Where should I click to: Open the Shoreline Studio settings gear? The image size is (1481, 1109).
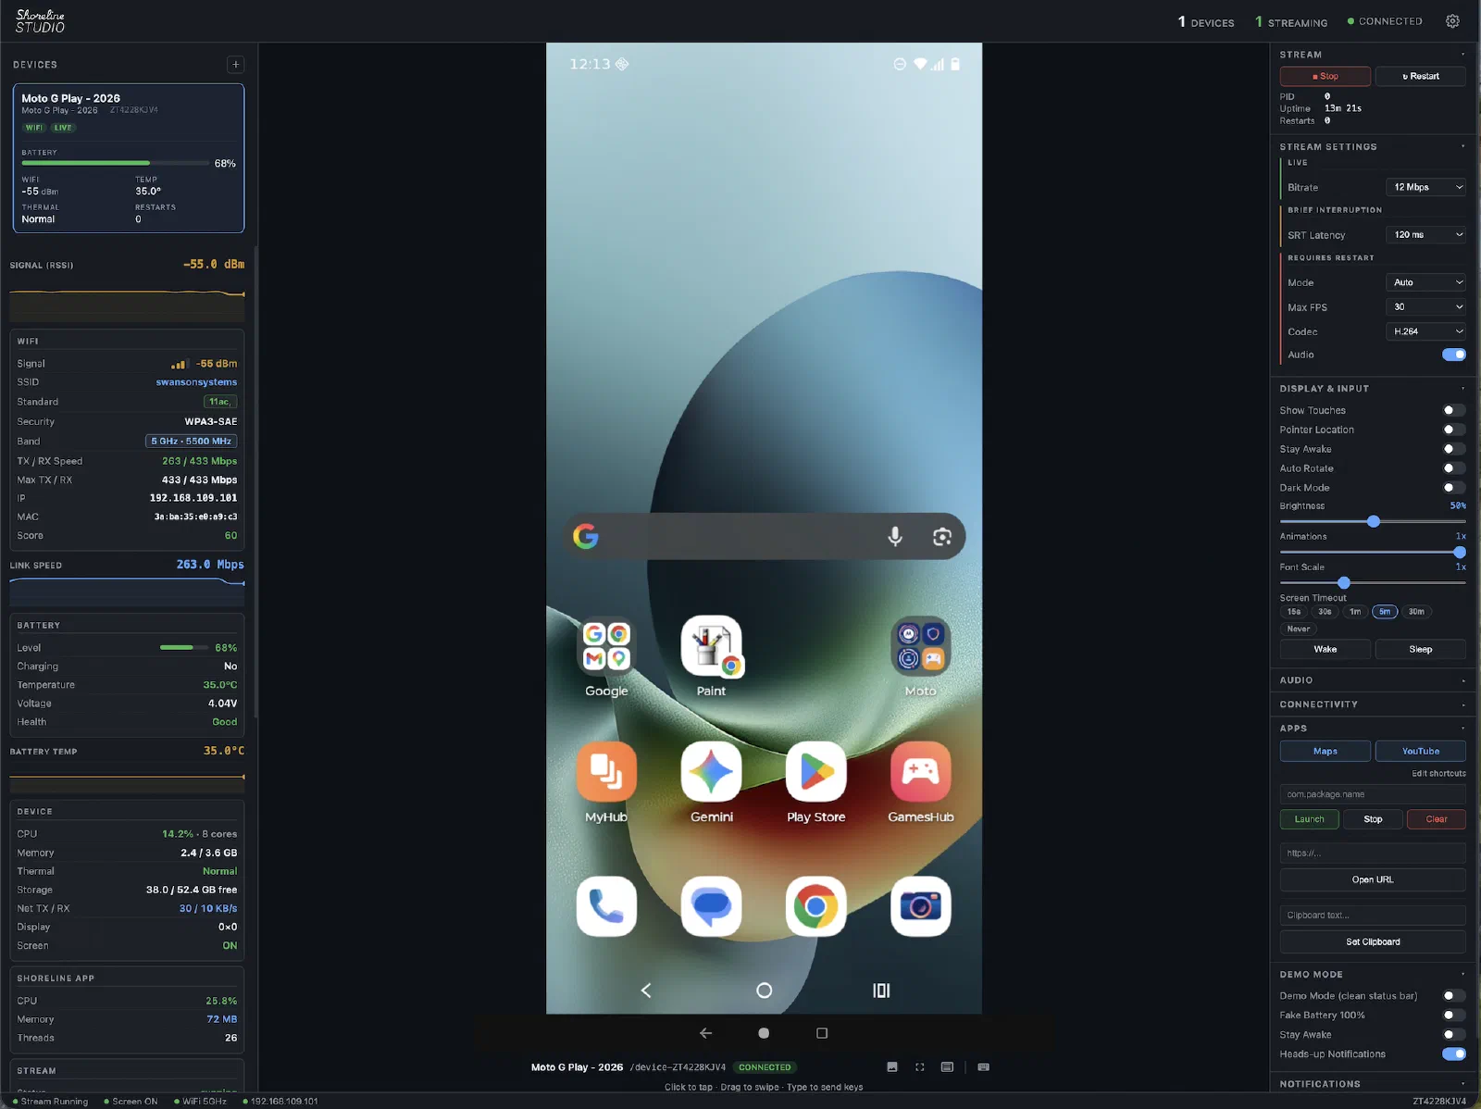tap(1452, 21)
